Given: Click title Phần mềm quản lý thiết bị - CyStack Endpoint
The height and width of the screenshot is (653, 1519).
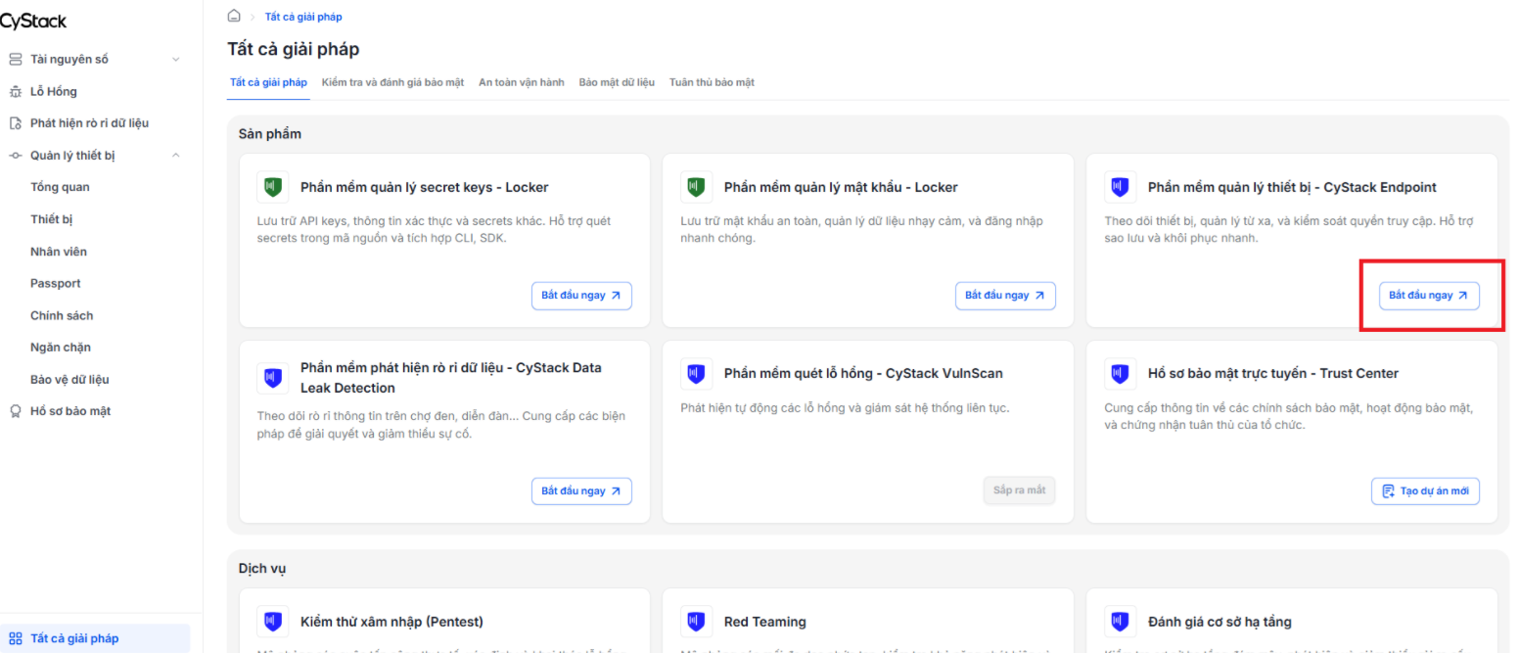Looking at the screenshot, I should [1292, 187].
